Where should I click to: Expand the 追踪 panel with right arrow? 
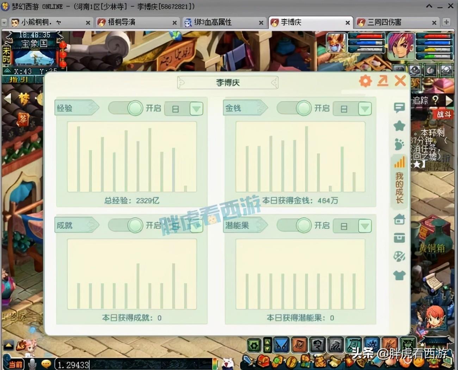point(449,101)
